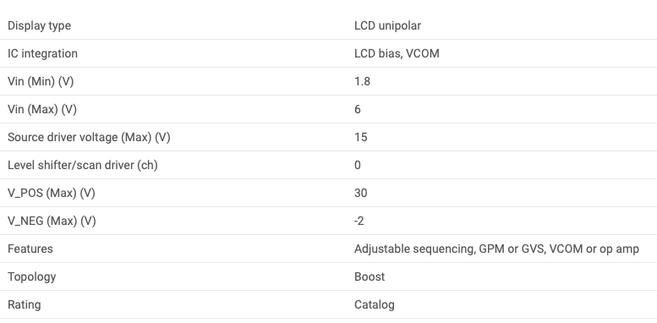Select the Display type row label

[40, 25]
